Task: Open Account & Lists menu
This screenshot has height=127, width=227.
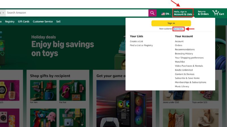Action: pos(183,13)
